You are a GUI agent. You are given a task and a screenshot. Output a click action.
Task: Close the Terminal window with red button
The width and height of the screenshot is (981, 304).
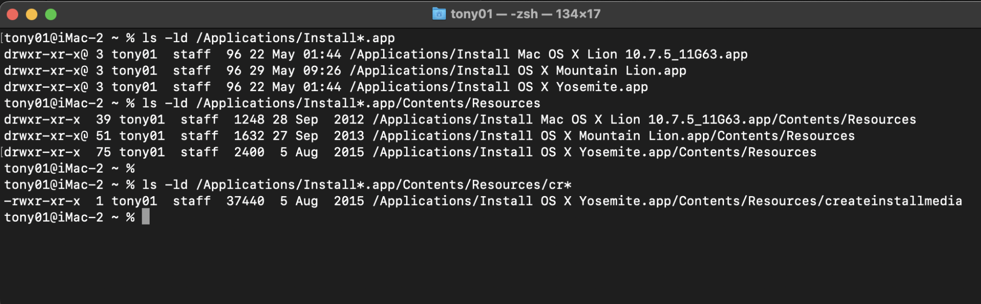coord(13,14)
